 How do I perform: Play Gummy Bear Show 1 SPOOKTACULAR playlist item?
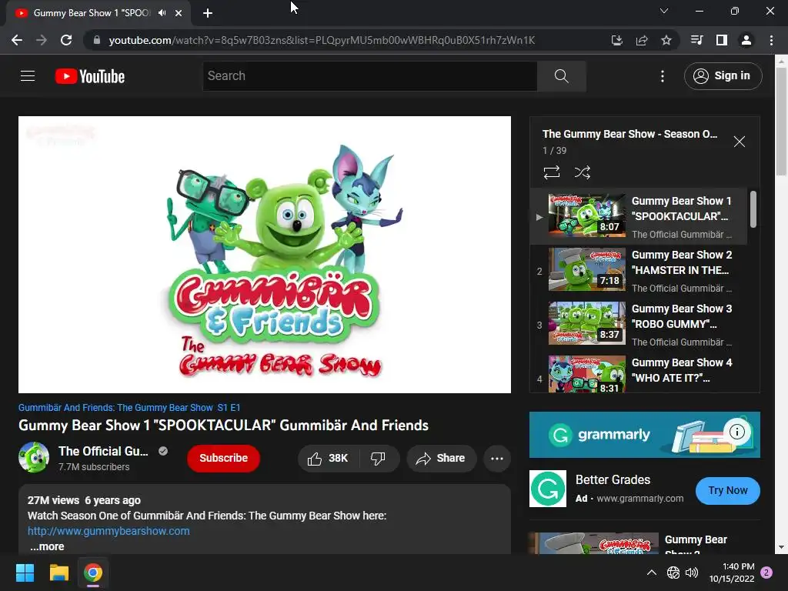pos(639,216)
